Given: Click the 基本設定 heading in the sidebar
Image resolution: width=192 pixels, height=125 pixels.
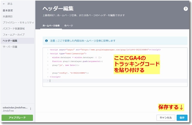Looking at the screenshot, I should pos(8,10).
